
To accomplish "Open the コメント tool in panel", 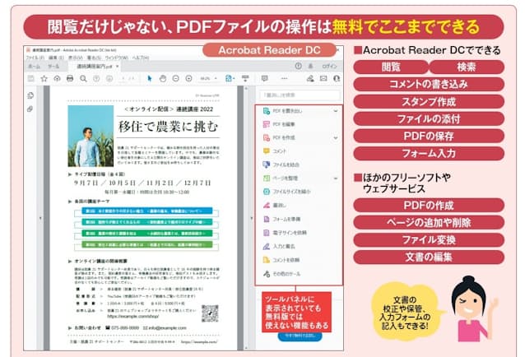I will click(x=275, y=151).
